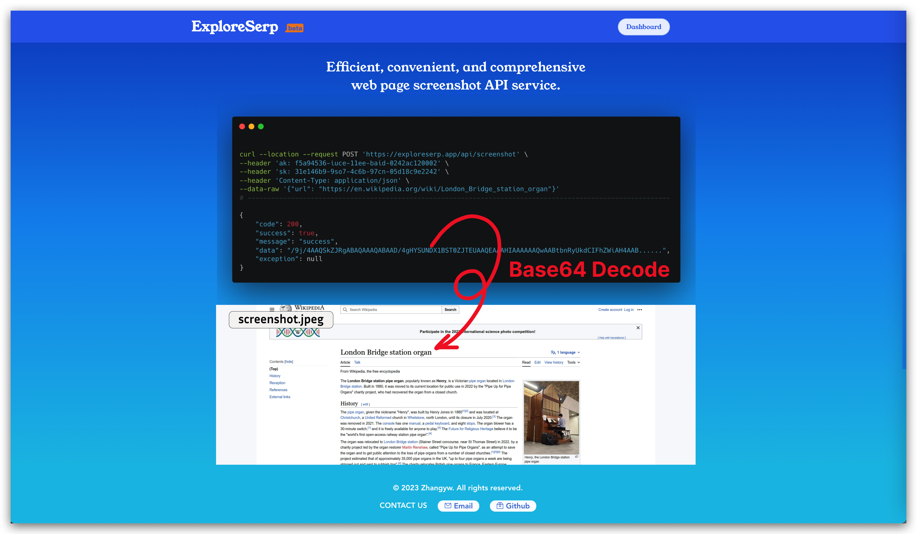
Task: Click History in the Contents list
Action: tap(275, 376)
